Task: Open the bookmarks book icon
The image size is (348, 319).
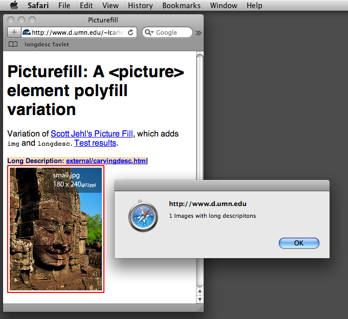Action: click(13, 44)
